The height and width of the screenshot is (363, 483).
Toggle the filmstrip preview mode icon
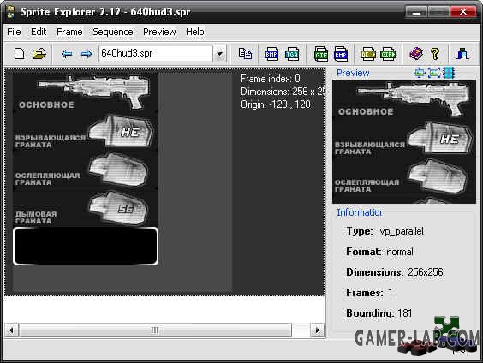click(449, 73)
